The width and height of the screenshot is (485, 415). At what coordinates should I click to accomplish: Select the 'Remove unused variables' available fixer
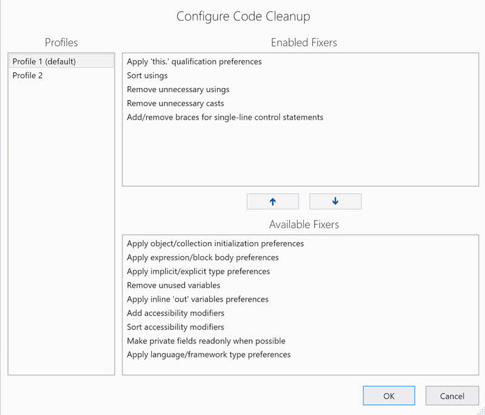click(173, 285)
